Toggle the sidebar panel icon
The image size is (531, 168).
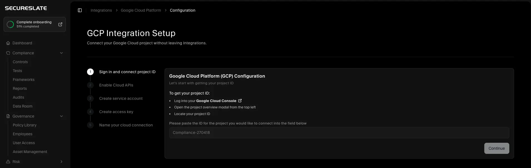[80, 10]
